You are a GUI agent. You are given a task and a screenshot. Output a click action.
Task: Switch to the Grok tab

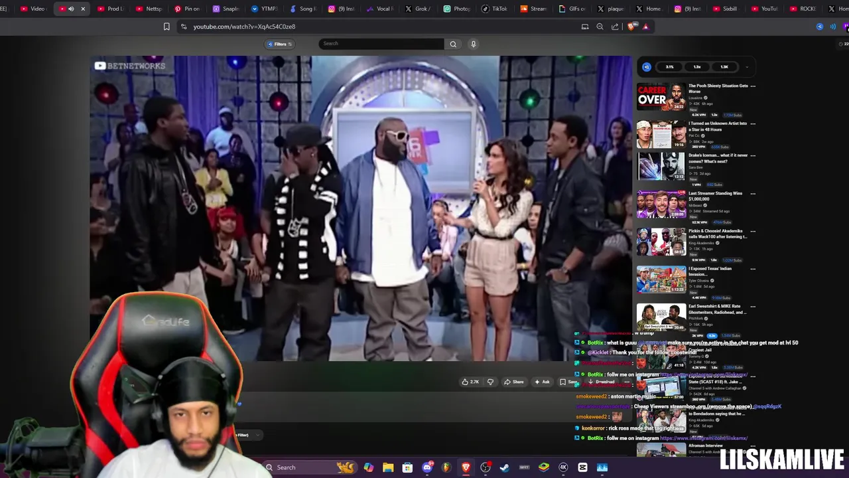click(417, 9)
